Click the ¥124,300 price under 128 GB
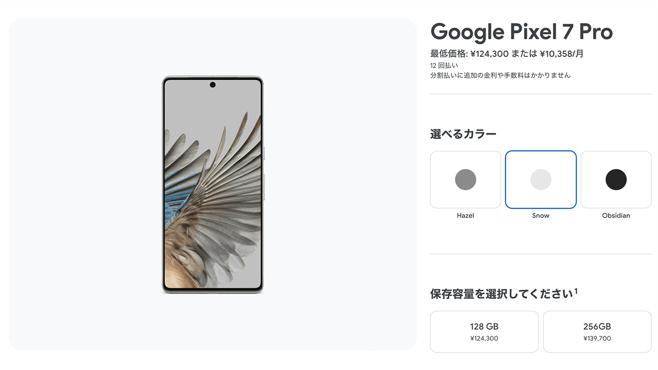The width and height of the screenshot is (658, 370). (x=484, y=338)
